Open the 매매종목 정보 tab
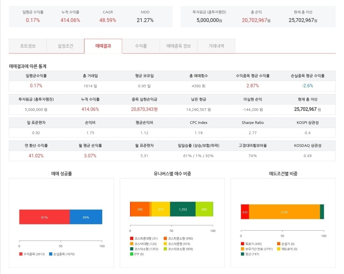The height and width of the screenshot is (274, 344). 178,46
